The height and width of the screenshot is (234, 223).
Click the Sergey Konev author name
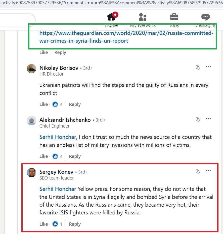56,172
